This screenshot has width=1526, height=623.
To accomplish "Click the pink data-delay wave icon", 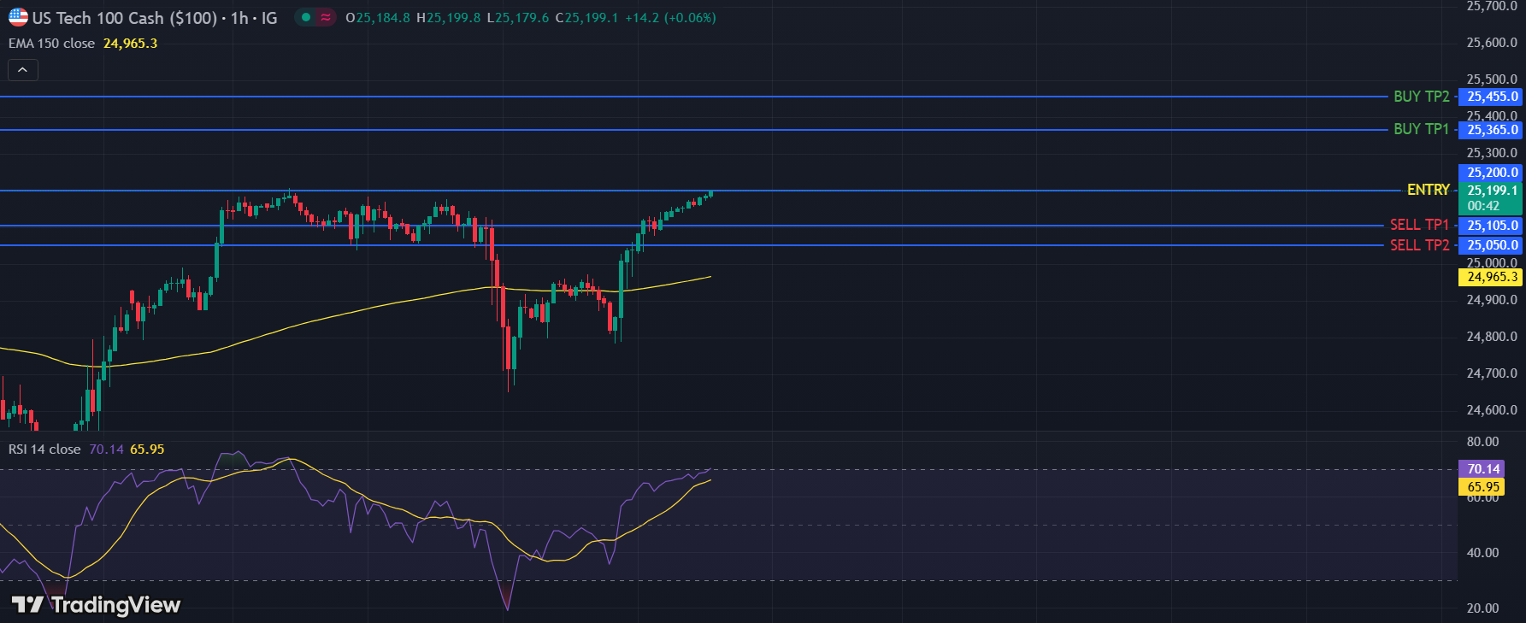I will pos(326,17).
